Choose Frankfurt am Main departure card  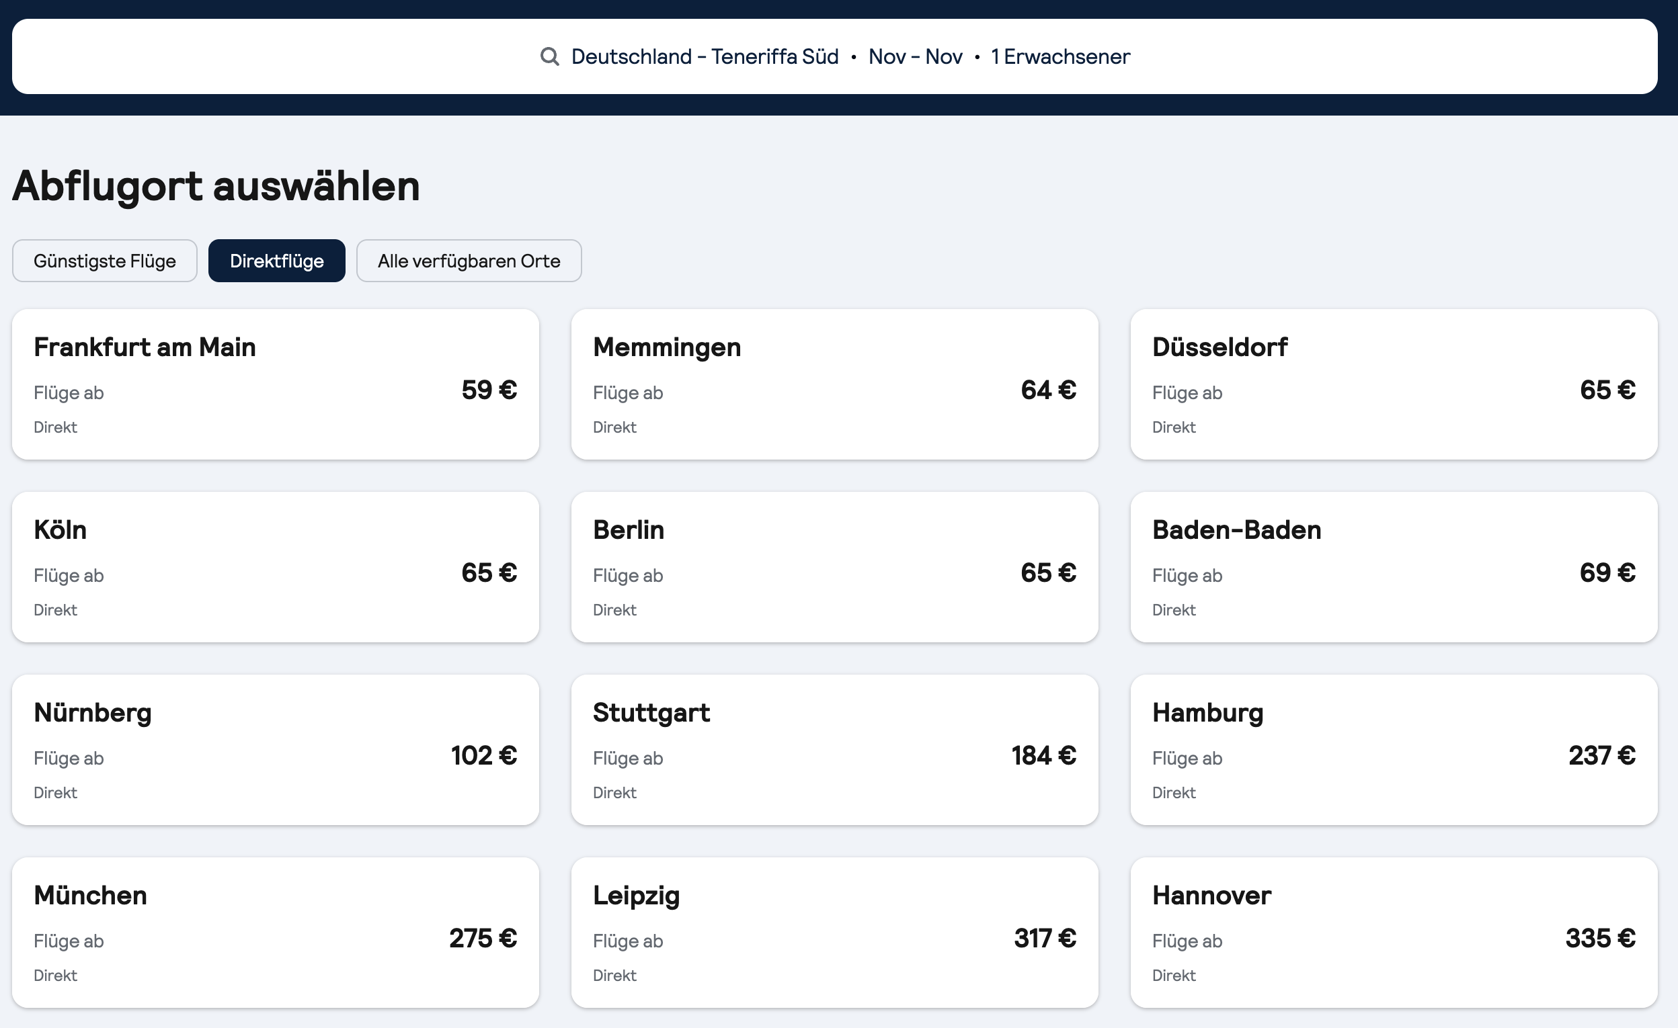[x=275, y=384]
